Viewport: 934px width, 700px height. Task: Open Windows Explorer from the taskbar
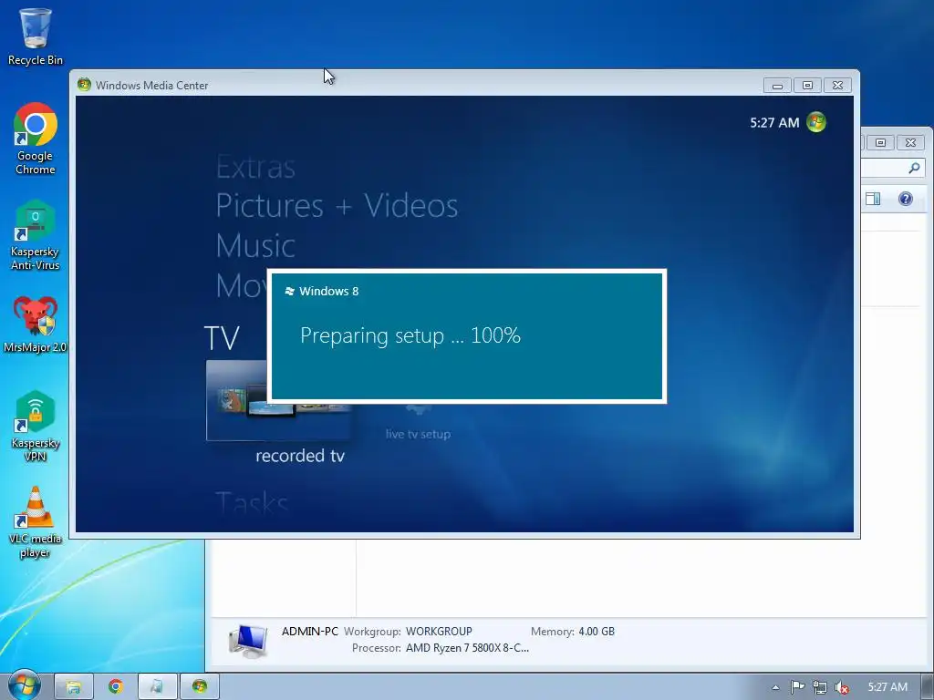pos(73,687)
